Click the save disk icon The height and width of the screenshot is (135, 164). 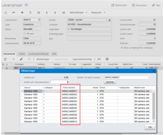[6, 13]
